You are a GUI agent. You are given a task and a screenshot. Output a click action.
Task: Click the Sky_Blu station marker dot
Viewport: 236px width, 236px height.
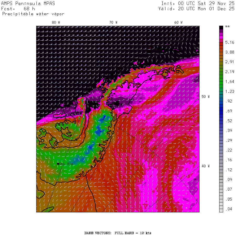point(58,164)
